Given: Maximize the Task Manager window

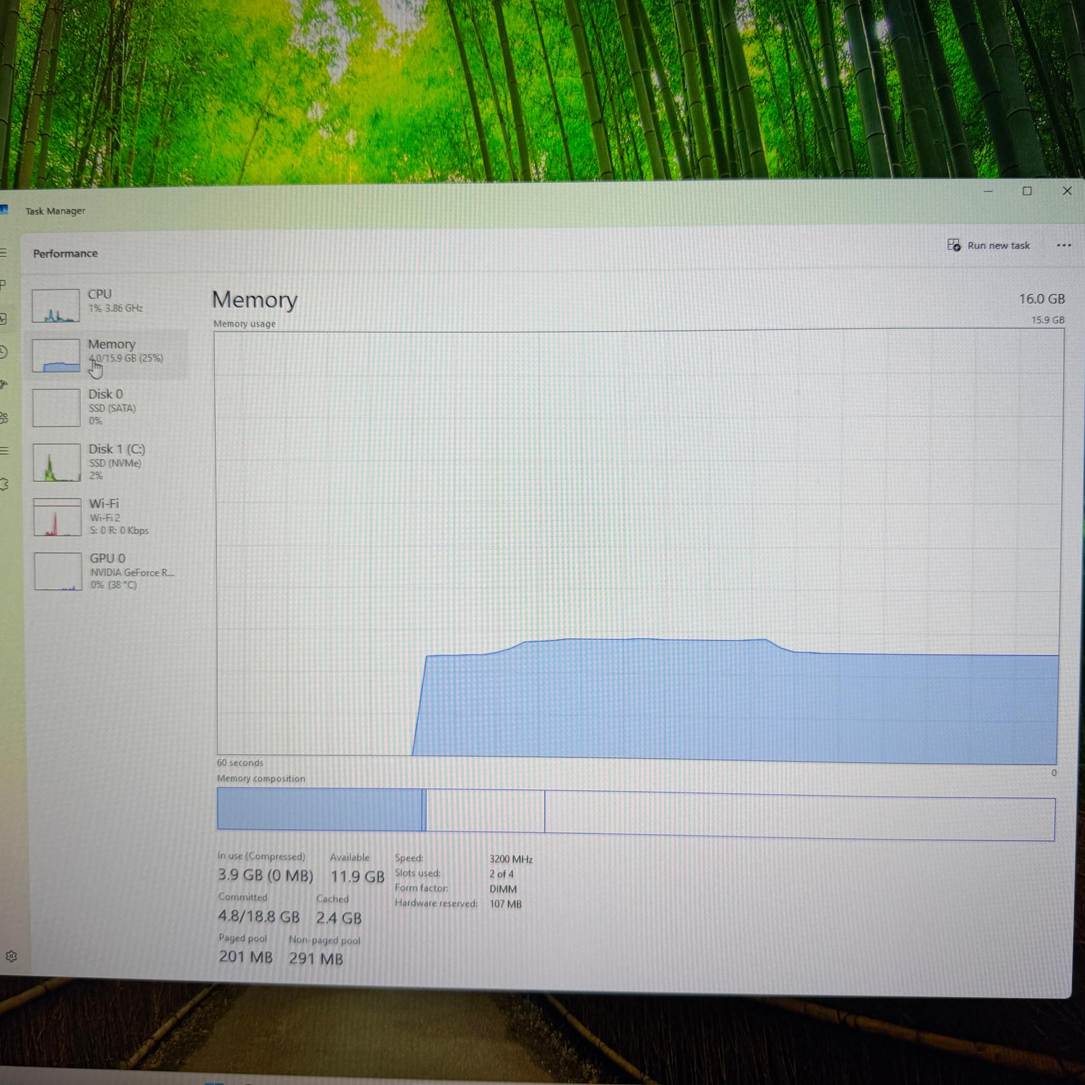Looking at the screenshot, I should (1027, 191).
